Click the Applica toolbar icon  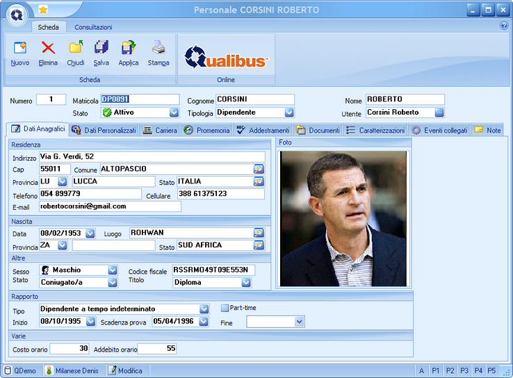pyautogui.click(x=129, y=49)
